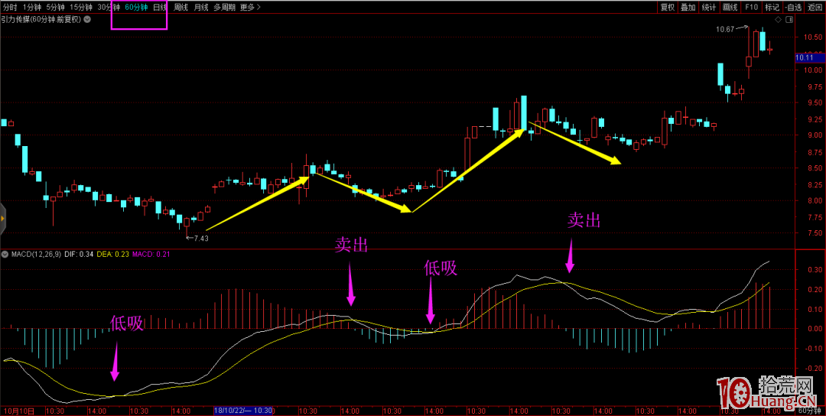Click the 10.67 high price label
This screenshot has width=826, height=416.
pyautogui.click(x=724, y=30)
